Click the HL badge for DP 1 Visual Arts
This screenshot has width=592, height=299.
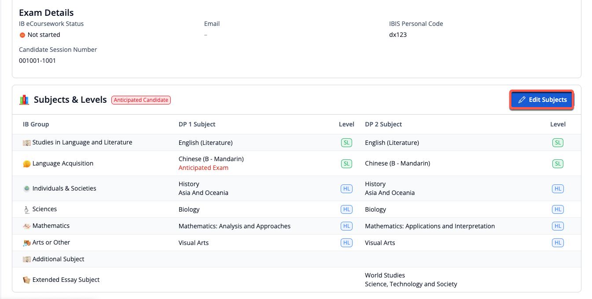[346, 243]
